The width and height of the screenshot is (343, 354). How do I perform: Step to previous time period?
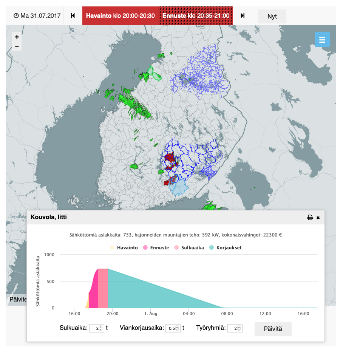coord(73,16)
